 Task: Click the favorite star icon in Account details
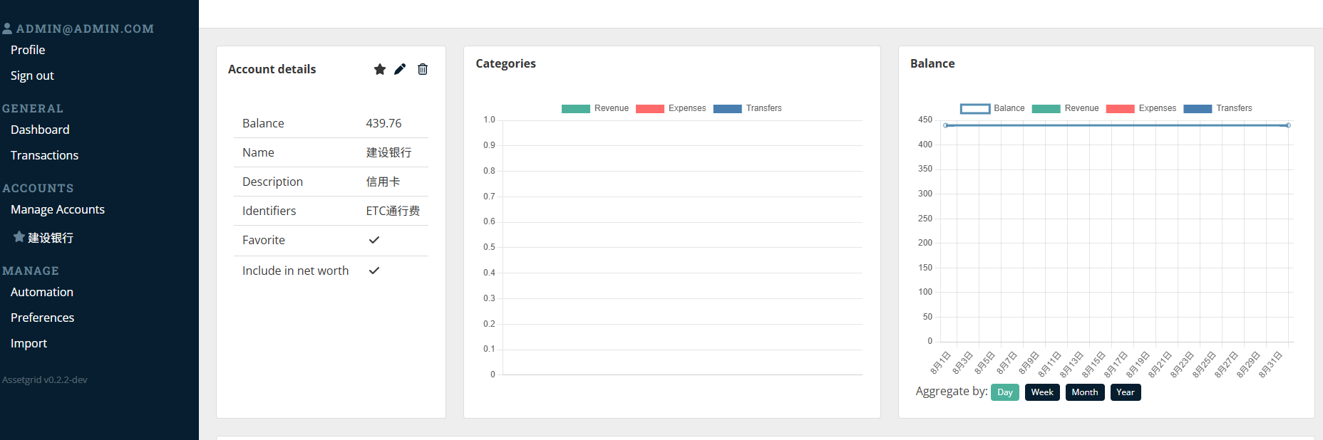380,69
